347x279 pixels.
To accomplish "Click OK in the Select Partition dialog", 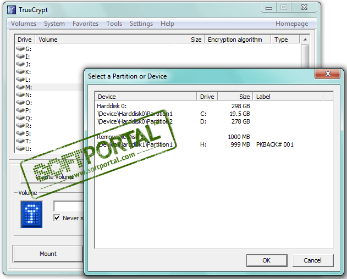I will tap(267, 260).
